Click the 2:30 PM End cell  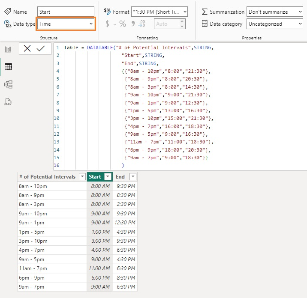point(125,204)
